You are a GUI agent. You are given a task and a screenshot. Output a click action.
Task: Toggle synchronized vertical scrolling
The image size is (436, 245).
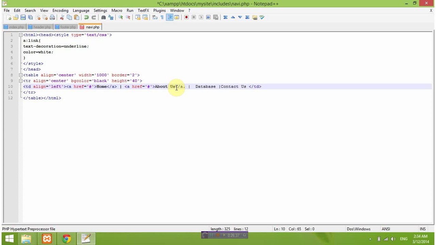[138, 17]
